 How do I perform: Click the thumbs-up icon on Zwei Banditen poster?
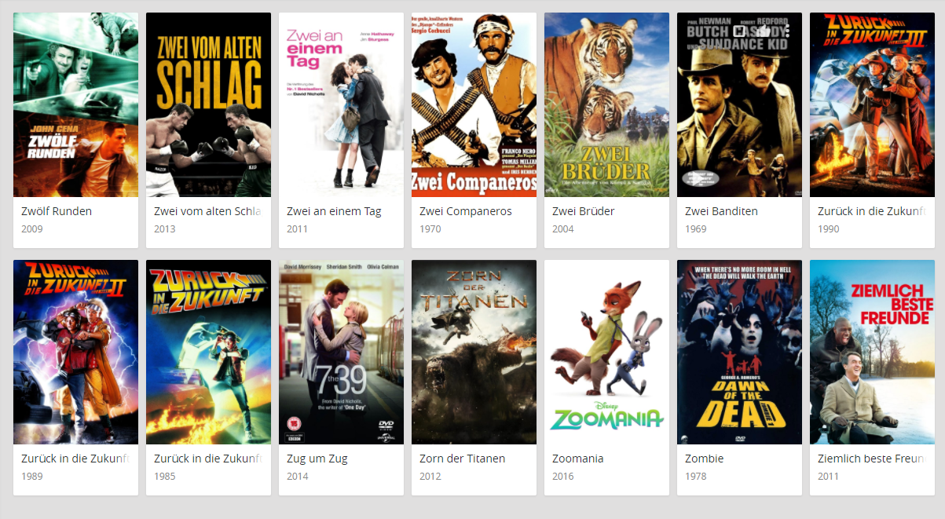(x=763, y=31)
